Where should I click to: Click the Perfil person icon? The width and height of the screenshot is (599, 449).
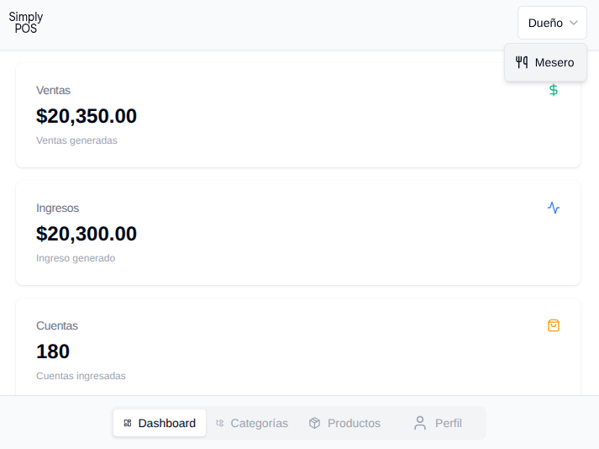point(420,423)
